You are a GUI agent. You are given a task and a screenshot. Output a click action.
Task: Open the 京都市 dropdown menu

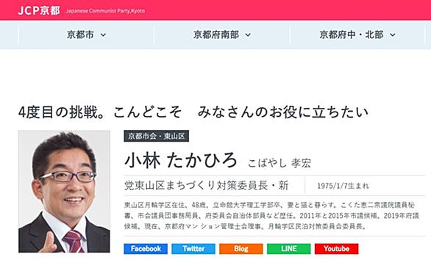(86, 35)
